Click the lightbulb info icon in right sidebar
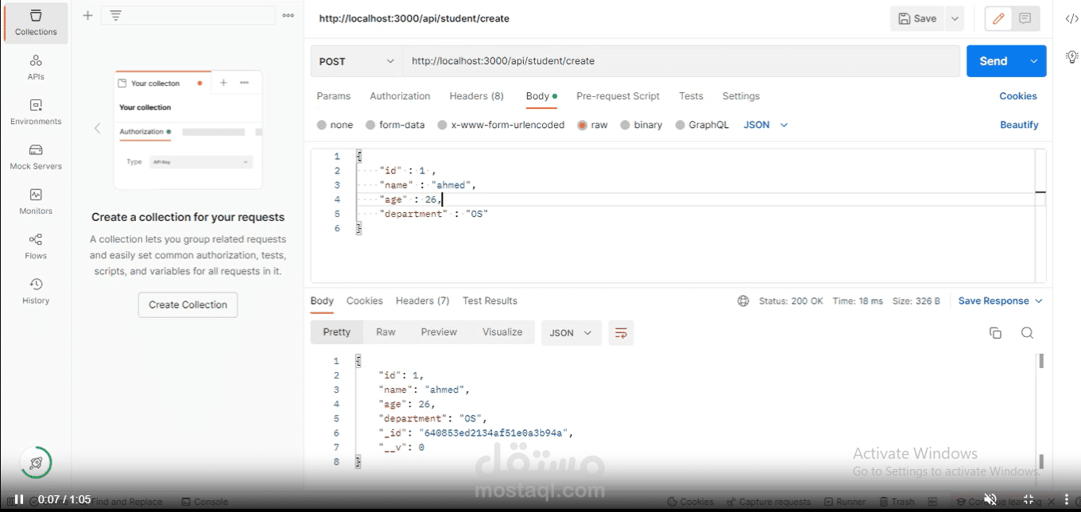 [1071, 57]
